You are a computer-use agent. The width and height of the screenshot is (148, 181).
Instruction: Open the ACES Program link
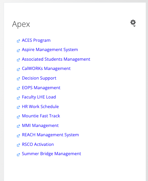tap(36, 40)
